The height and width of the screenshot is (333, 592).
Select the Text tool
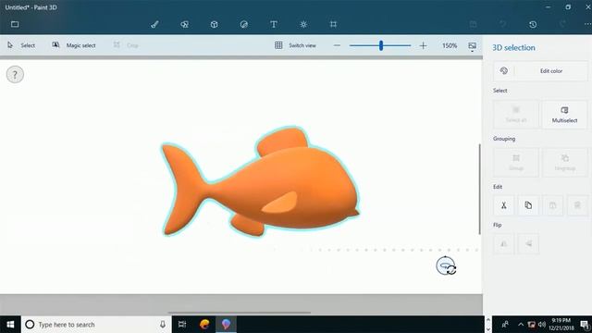click(274, 25)
